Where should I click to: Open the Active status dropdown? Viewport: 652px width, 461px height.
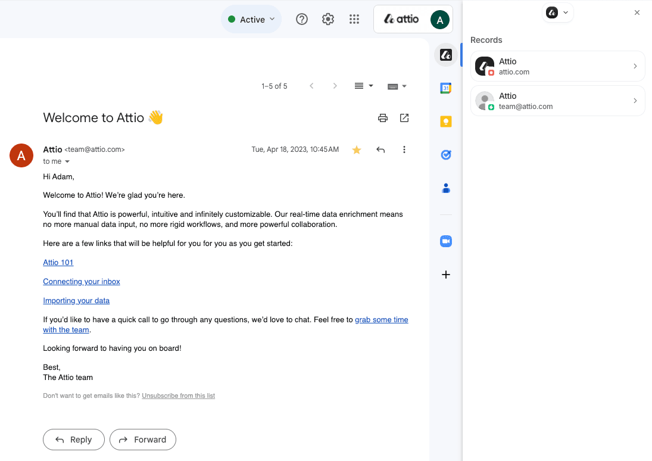(251, 20)
